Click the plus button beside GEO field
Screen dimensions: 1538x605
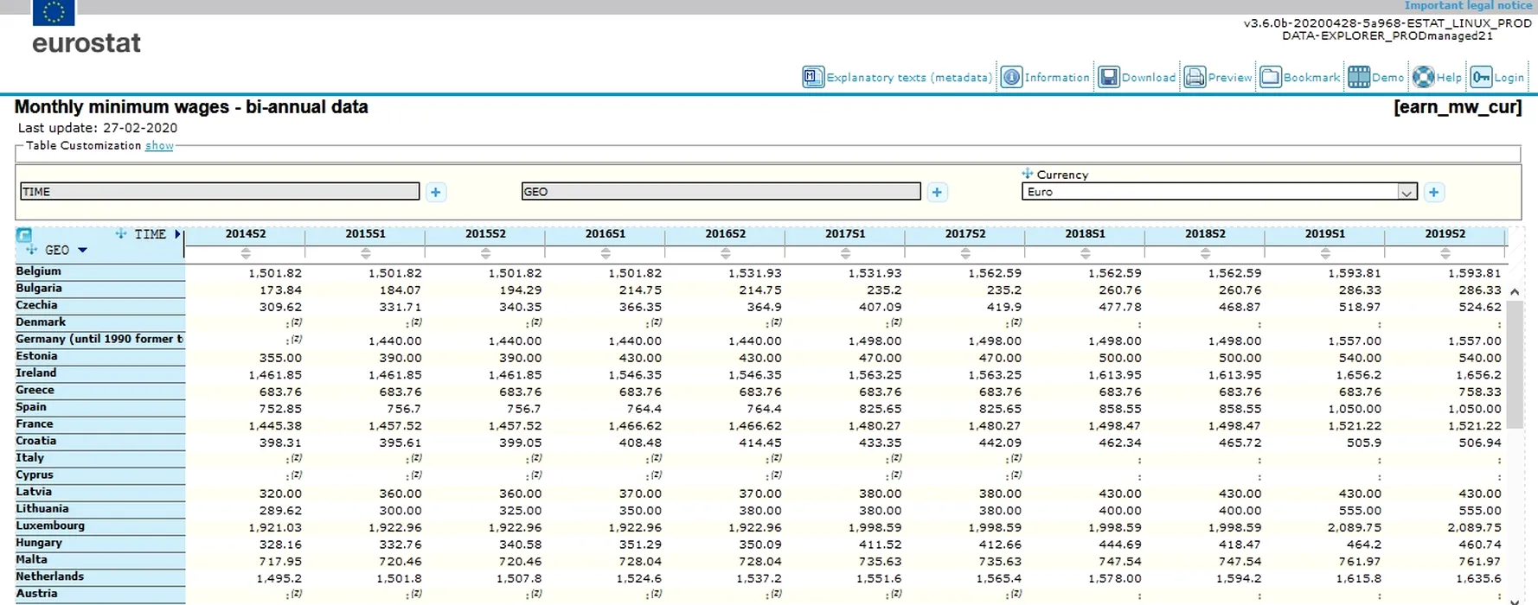937,192
